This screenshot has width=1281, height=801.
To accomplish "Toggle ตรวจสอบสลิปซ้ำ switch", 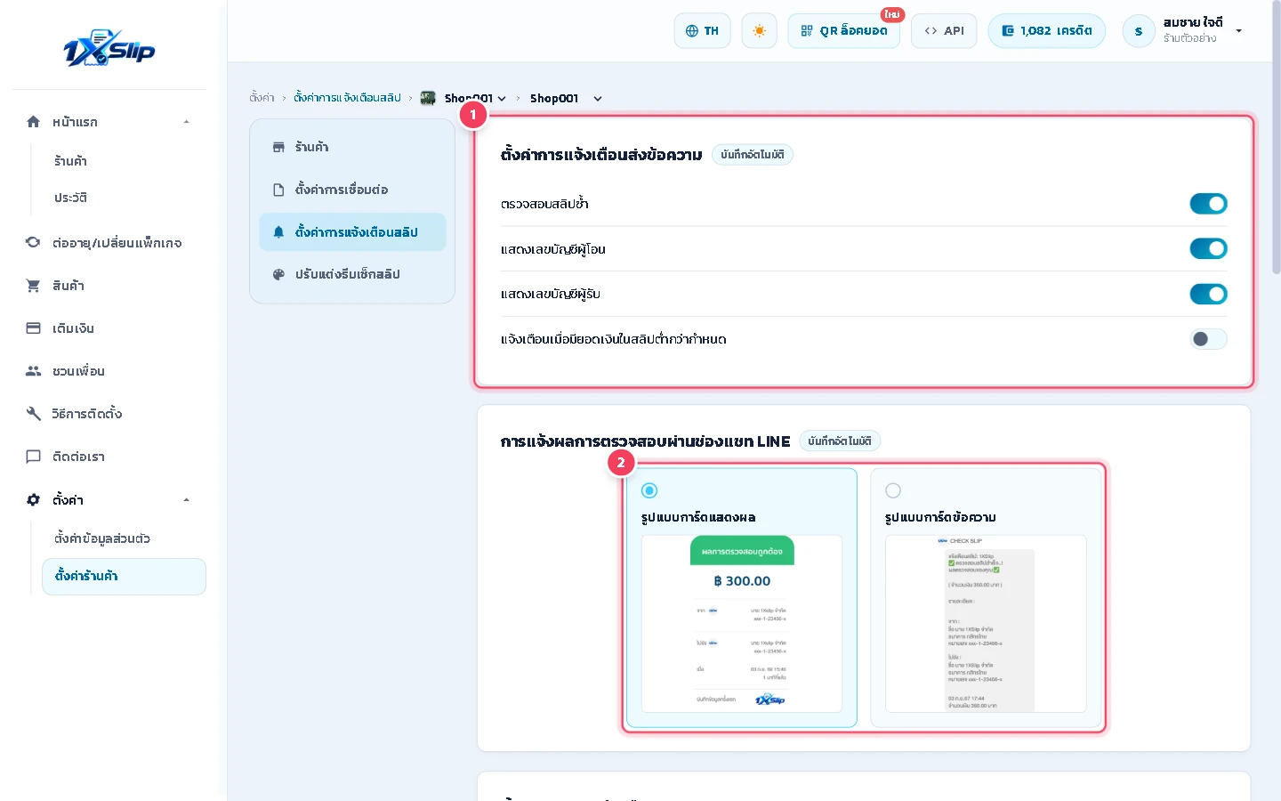I will 1208,204.
